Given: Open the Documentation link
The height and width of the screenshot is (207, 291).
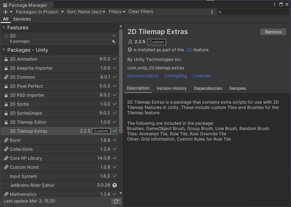Looking at the screenshot, I should [x=143, y=76].
